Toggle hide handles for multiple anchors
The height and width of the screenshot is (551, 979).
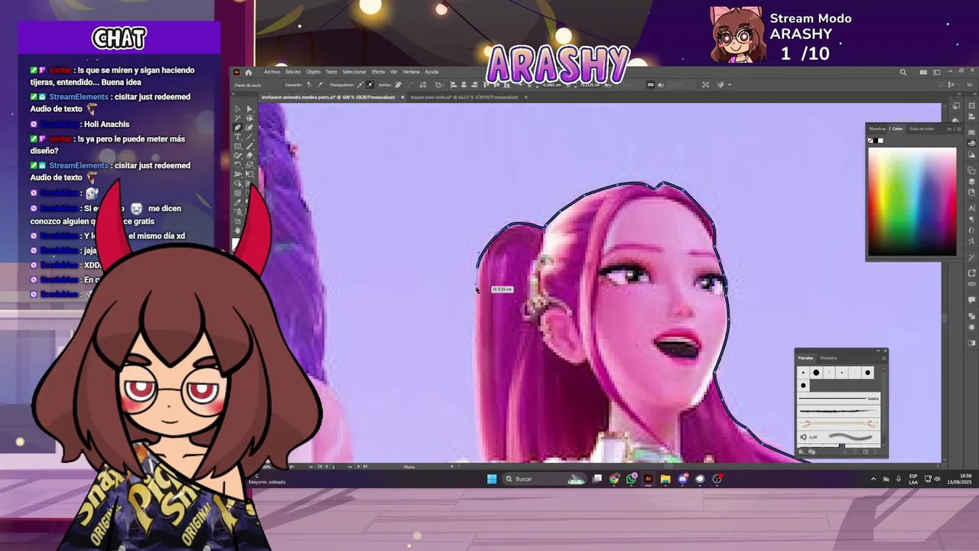pyautogui.click(x=370, y=84)
